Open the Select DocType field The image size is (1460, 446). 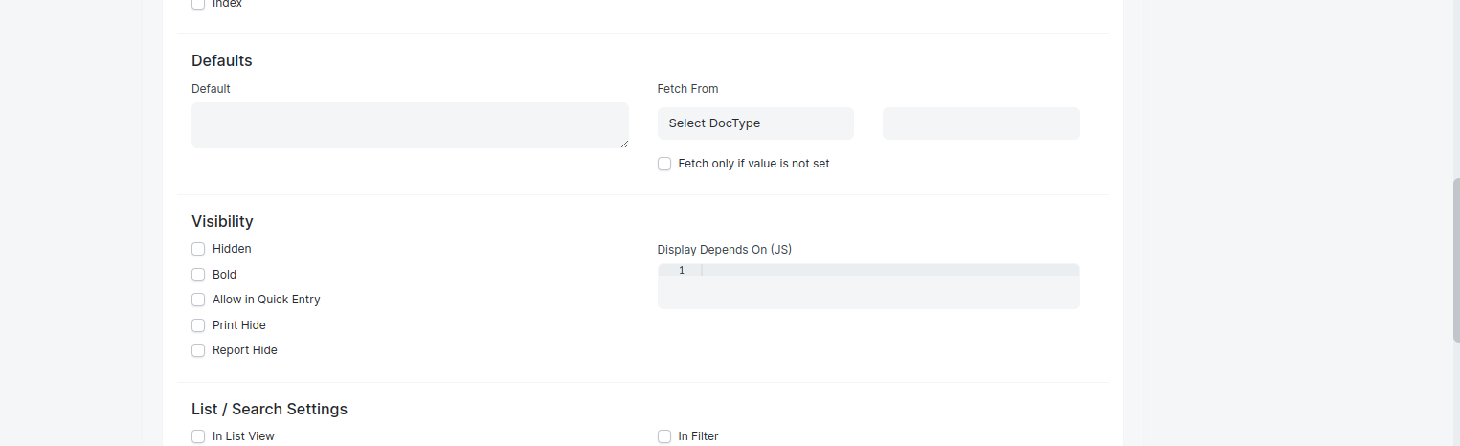[x=755, y=123]
